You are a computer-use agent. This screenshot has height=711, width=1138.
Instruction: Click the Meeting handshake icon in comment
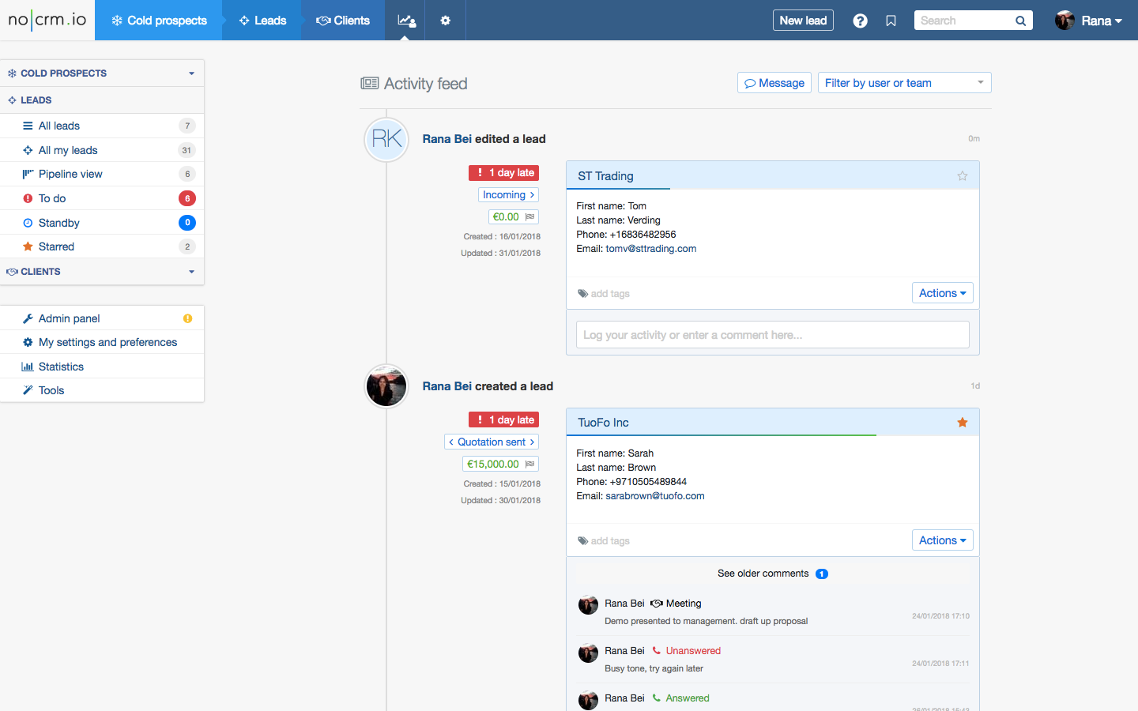[656, 604]
